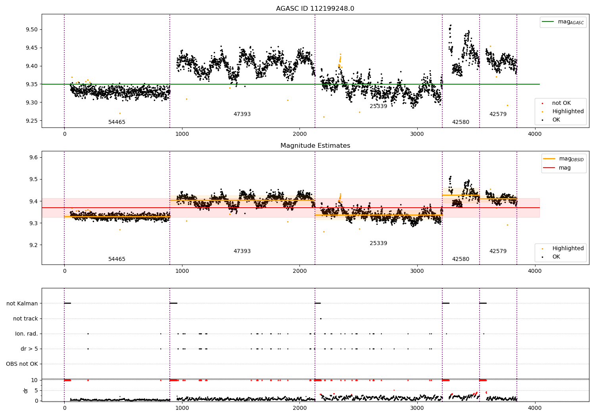
Task: Click obsid label 54465 in Magnitude Estimates plot
Action: [117, 259]
